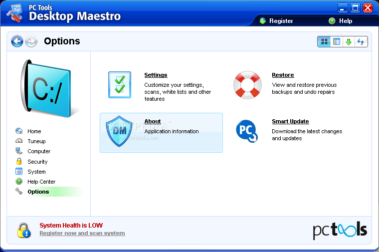The height and width of the screenshot is (252, 379).
Task: Click the forward navigation arrow
Action: 31,41
